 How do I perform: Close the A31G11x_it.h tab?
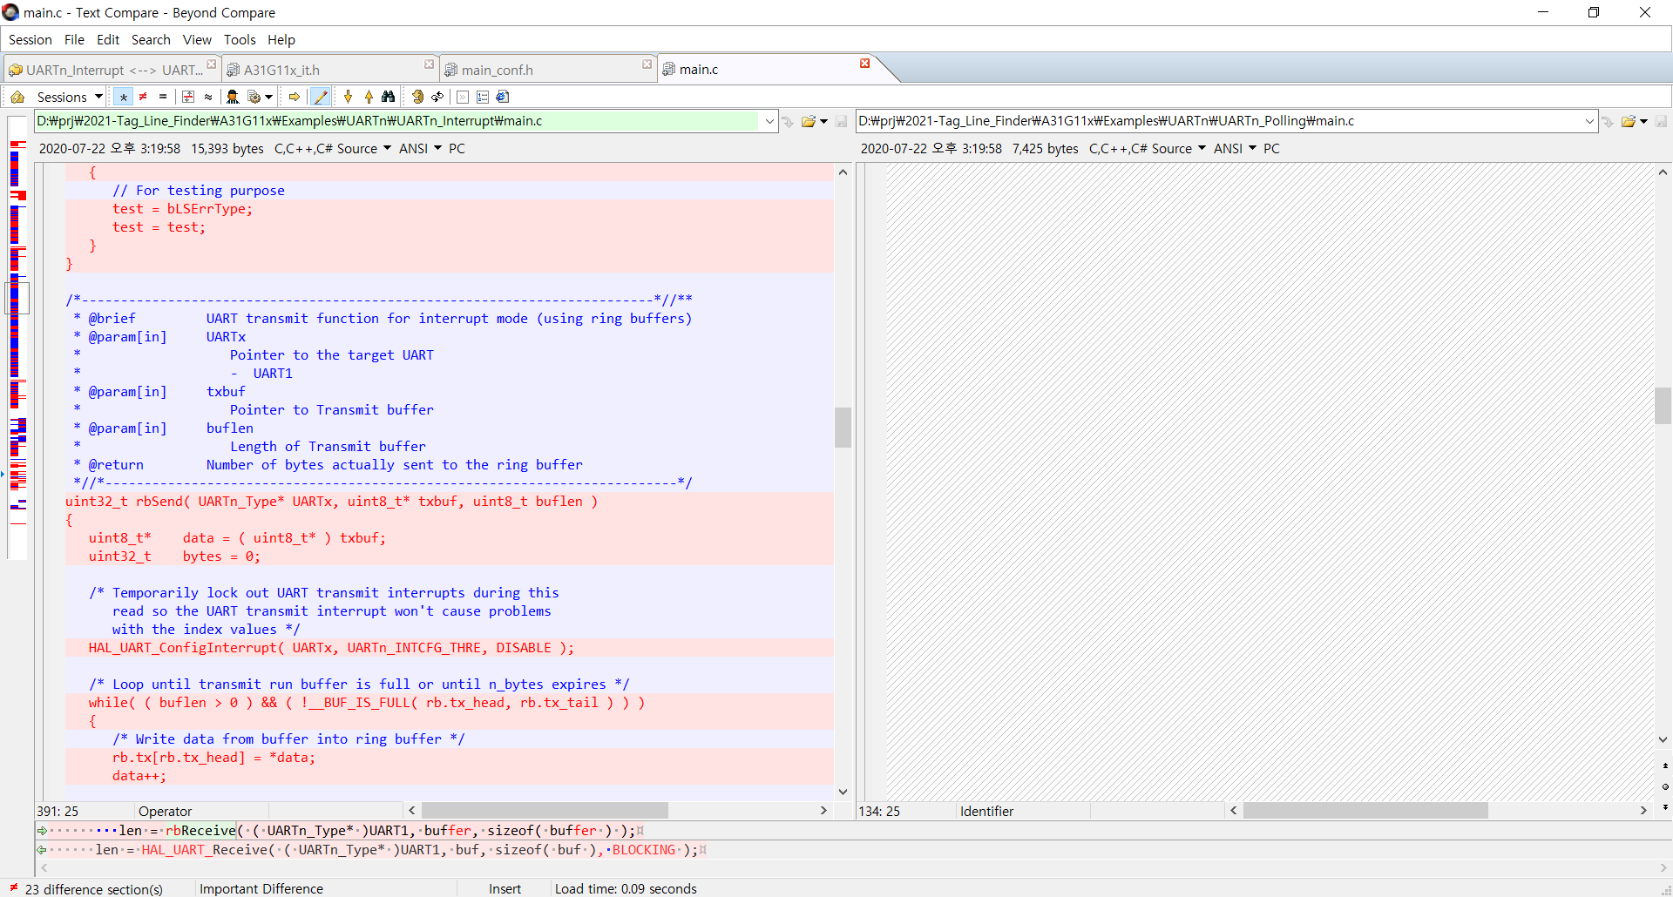tap(430, 64)
